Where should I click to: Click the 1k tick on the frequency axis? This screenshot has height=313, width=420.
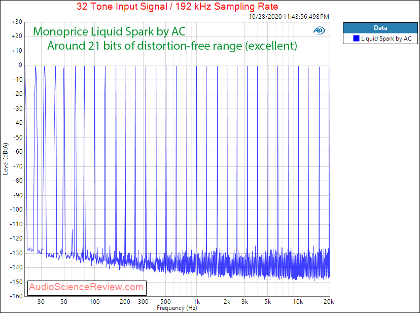click(x=197, y=302)
